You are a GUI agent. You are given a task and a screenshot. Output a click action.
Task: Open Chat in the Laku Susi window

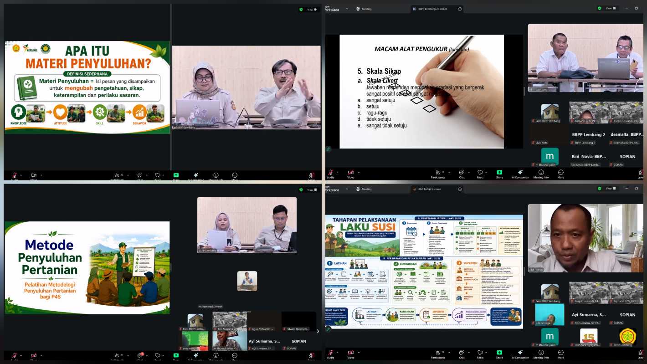(462, 353)
